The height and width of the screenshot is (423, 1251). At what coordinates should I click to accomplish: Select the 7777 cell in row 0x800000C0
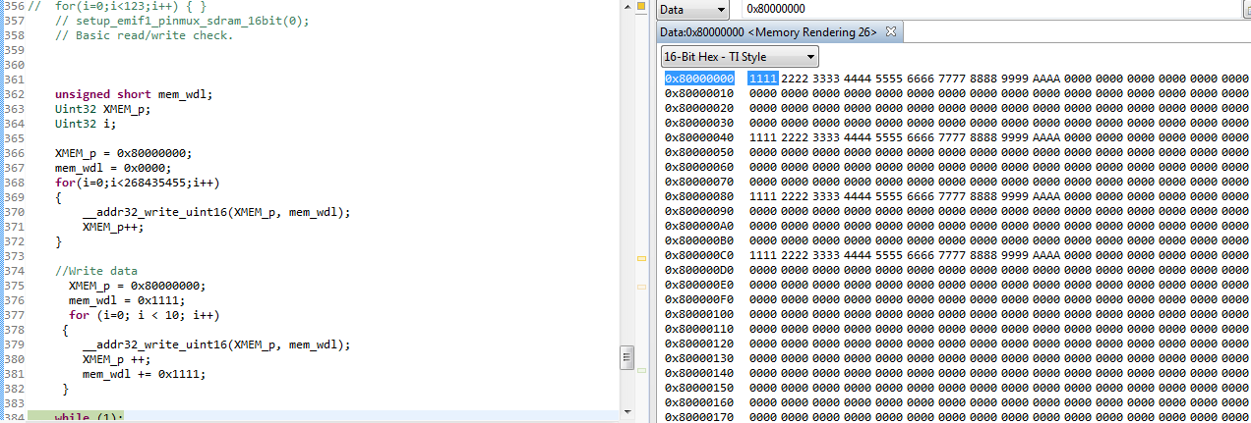(x=951, y=255)
